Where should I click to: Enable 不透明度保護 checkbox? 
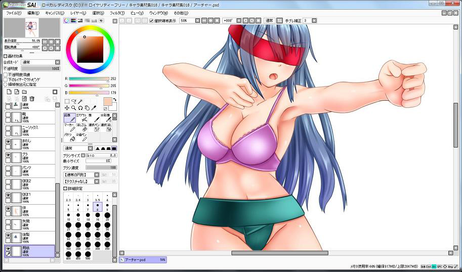(6, 74)
